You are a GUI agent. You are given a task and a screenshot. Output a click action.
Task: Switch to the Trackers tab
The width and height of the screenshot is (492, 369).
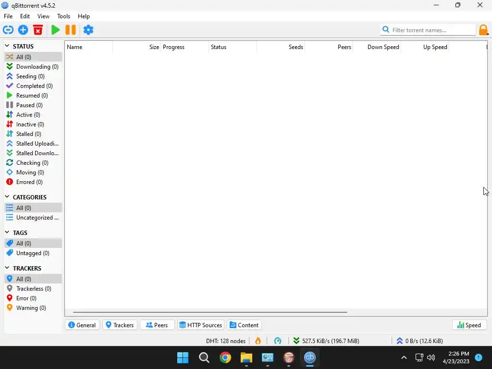120,325
